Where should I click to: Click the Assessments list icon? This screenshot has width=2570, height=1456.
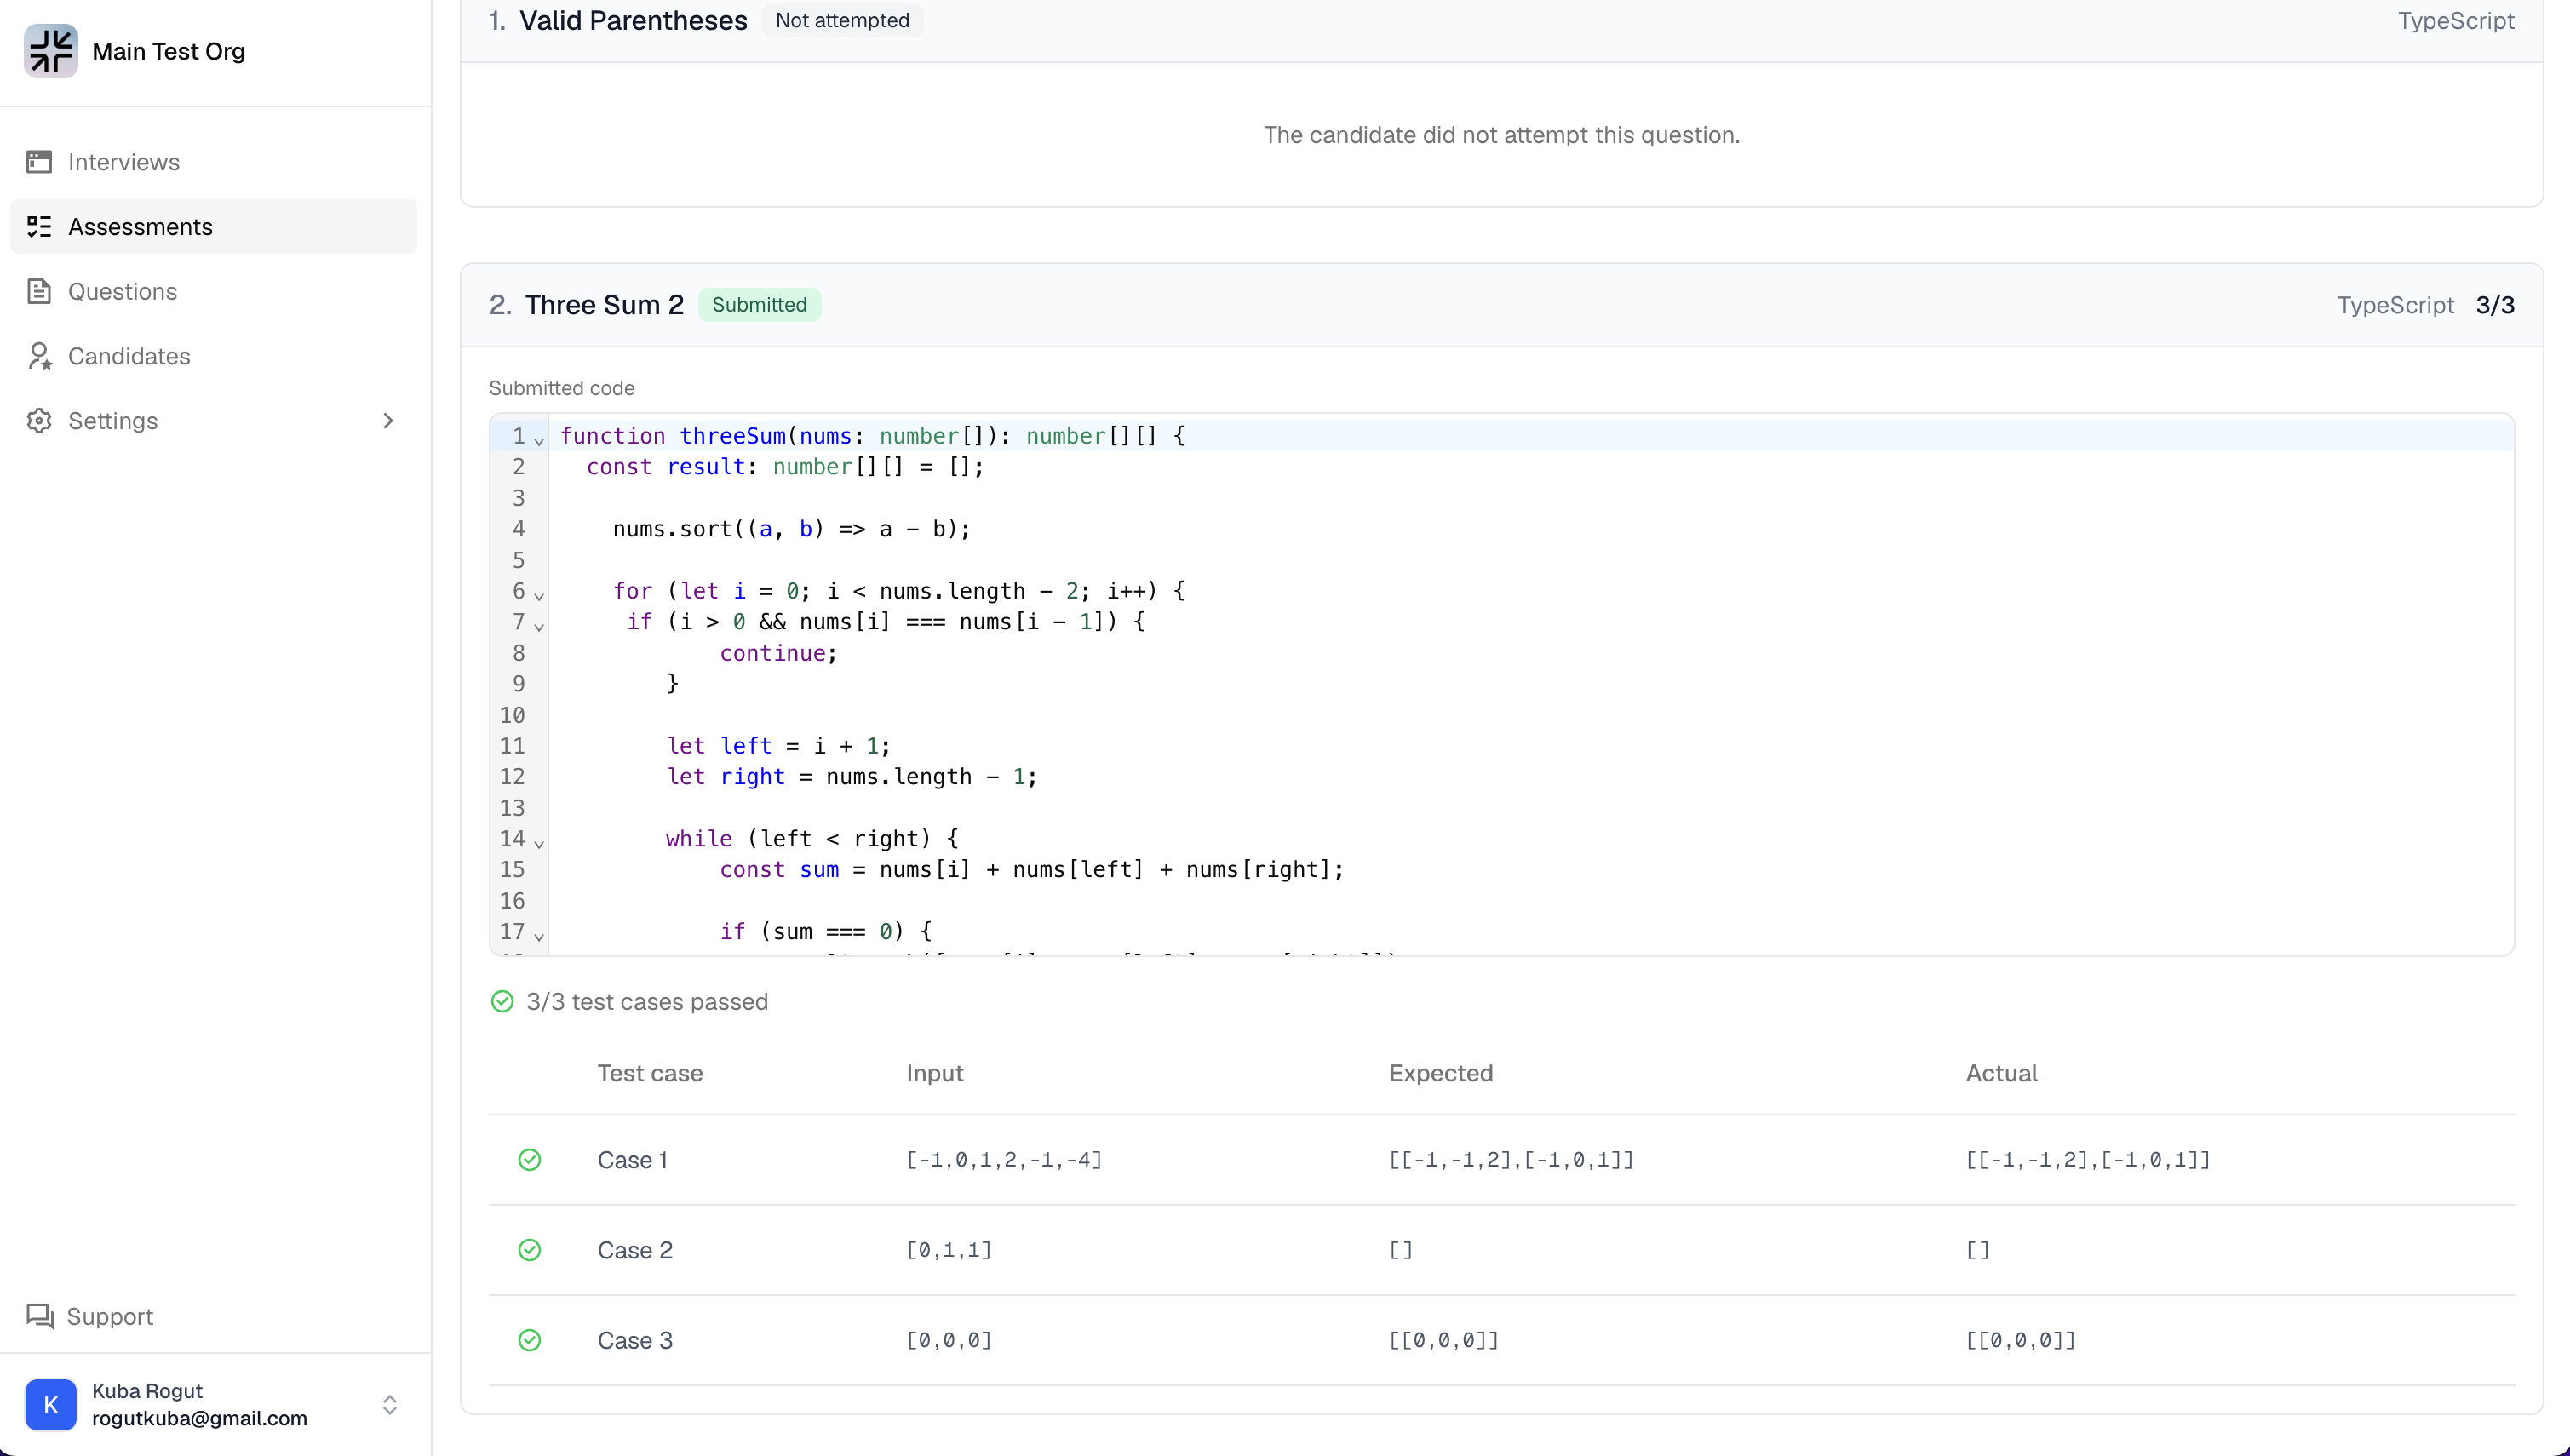39,227
